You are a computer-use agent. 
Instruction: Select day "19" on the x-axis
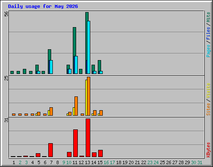[x=125, y=162]
